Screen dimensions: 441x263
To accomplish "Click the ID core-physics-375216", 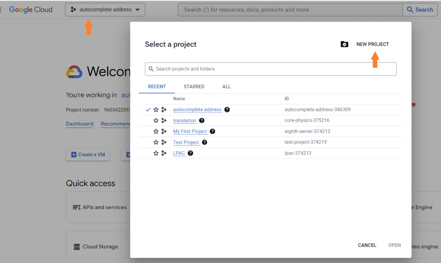I will click(x=307, y=120).
